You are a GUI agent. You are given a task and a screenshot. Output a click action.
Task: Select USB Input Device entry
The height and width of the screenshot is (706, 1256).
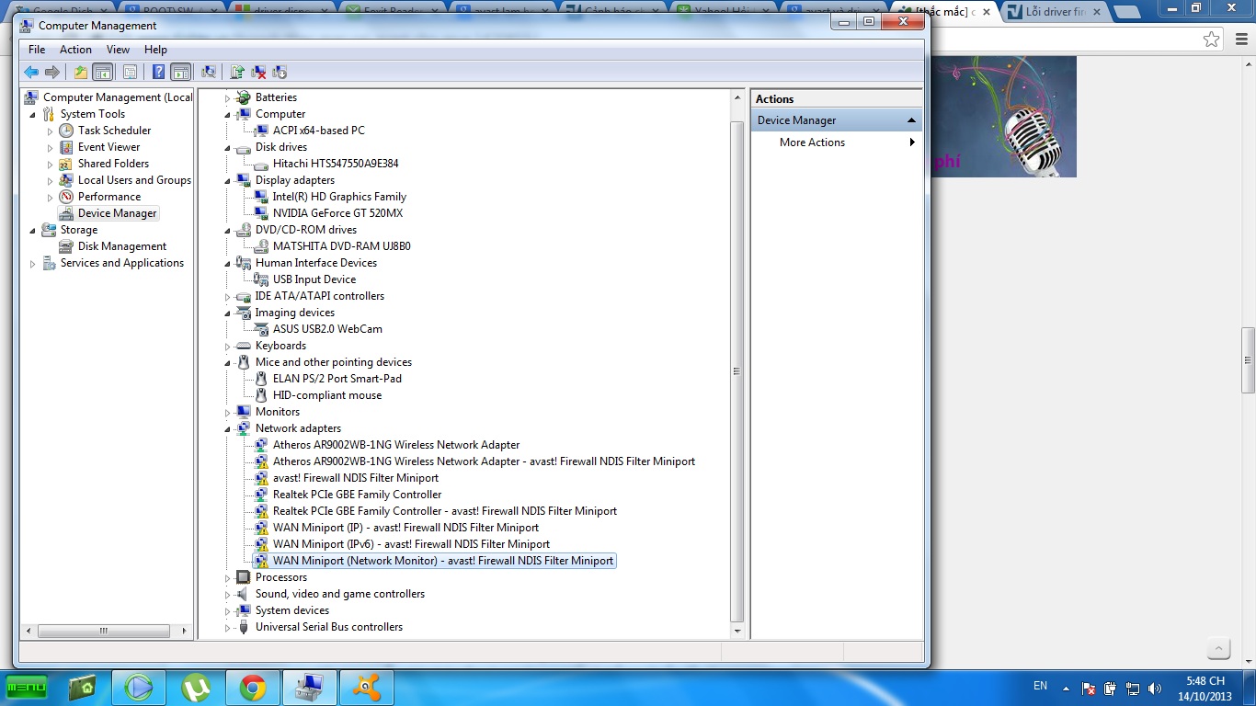click(x=314, y=279)
